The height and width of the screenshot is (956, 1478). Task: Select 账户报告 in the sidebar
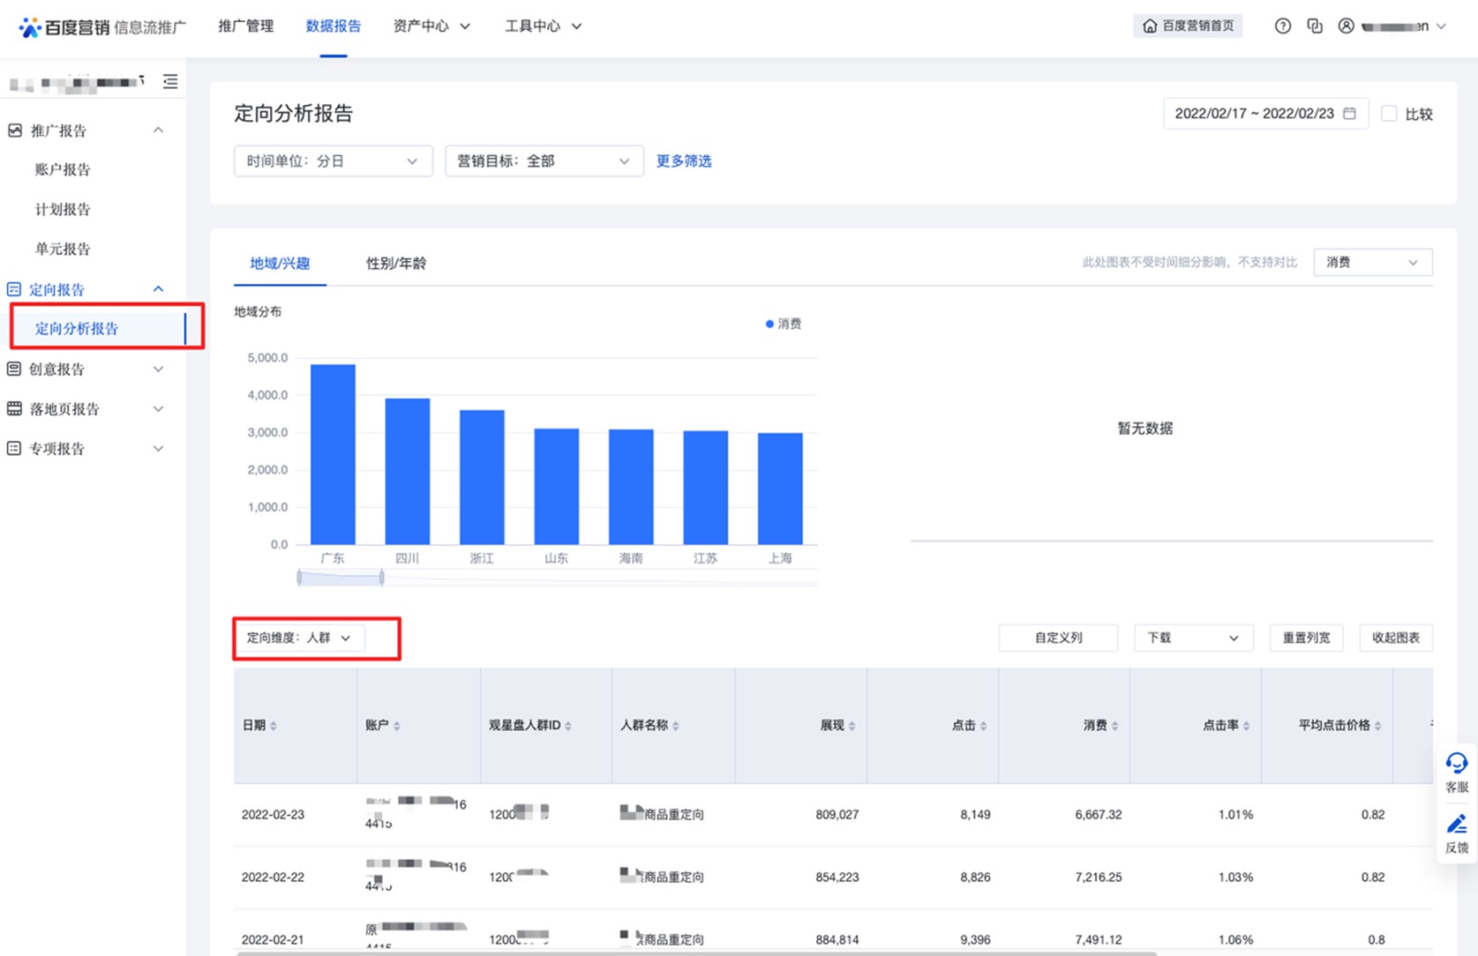[63, 169]
